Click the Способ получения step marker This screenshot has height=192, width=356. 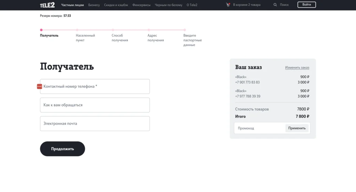pyautogui.click(x=113, y=30)
